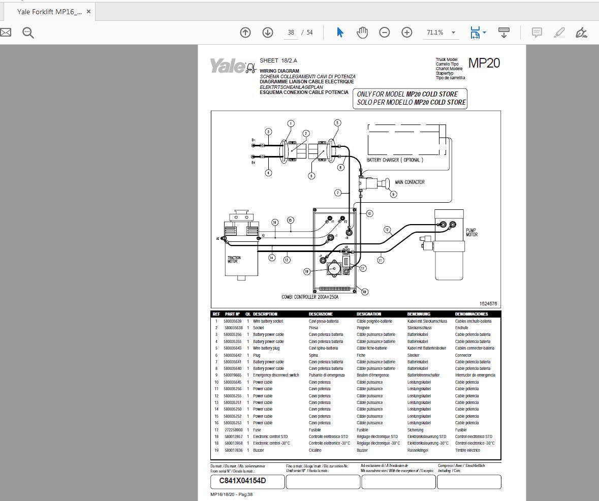
Task: Click 'Wire battery socket' description
Action: [x=268, y=322]
